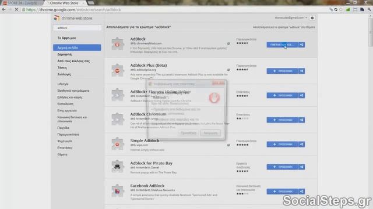373x209 pixels.
Task: Click the Adblock for Pirate Bay icon
Action: [x=118, y=167]
